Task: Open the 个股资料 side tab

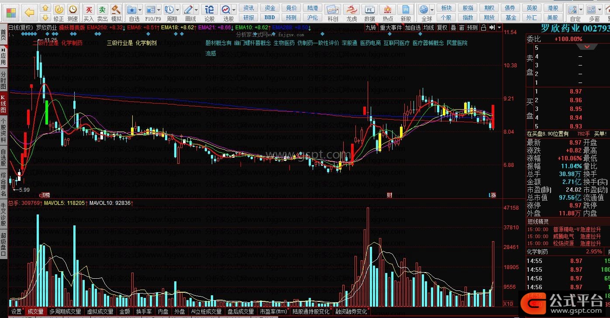Action: tap(3, 131)
